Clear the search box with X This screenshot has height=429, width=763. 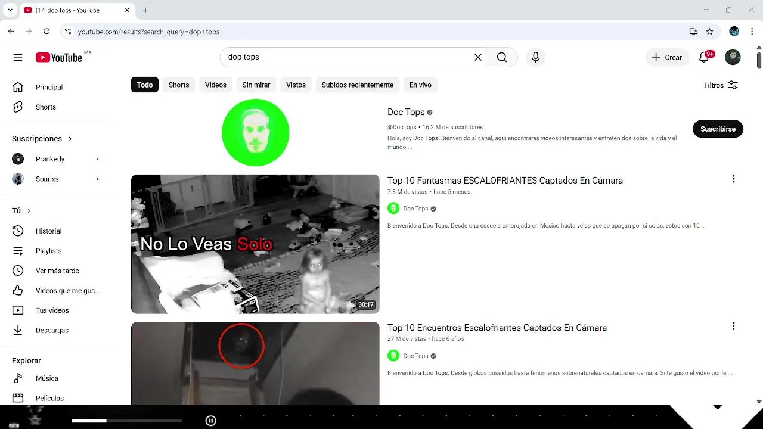pos(477,57)
